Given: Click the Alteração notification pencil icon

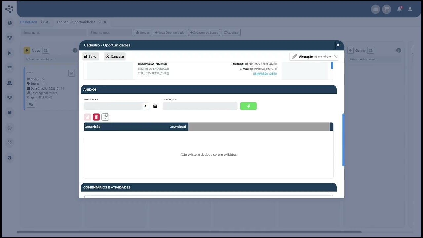Looking at the screenshot, I should [295, 56].
